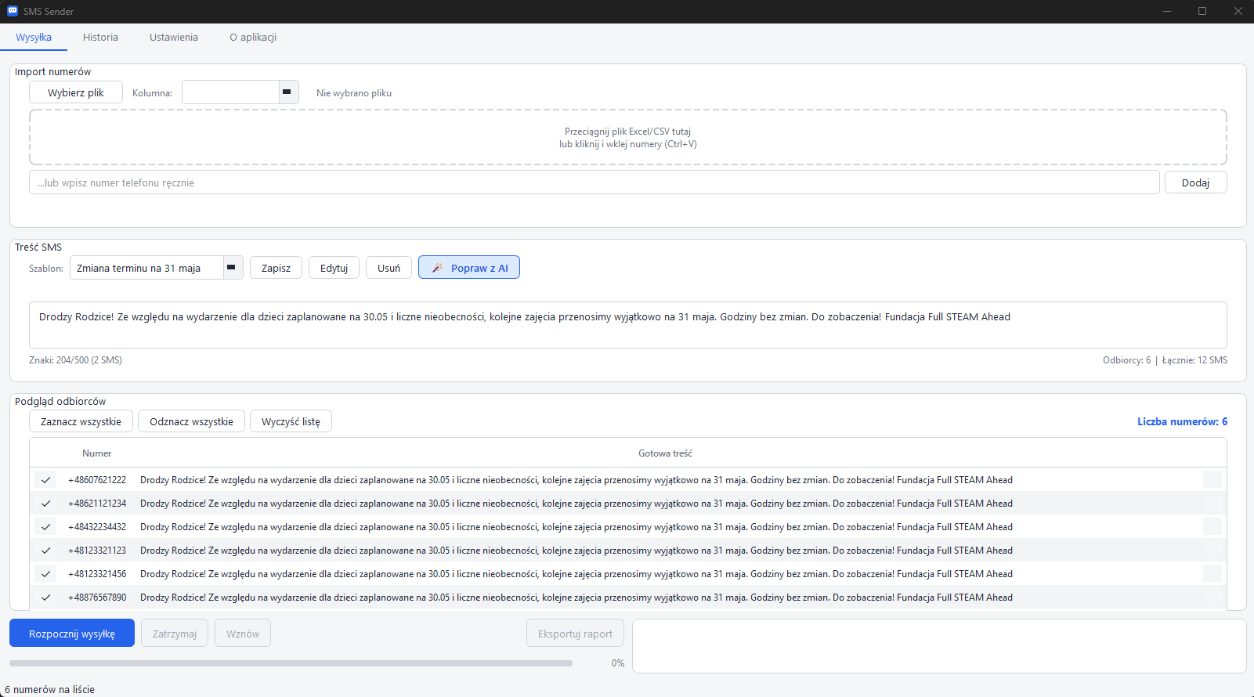Click the Wybierz plik button
Viewport: 1254px width, 697px height.
[x=76, y=92]
